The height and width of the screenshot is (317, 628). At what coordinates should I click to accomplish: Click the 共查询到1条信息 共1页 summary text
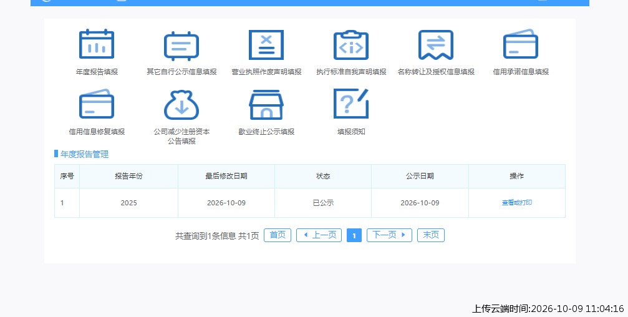point(217,236)
